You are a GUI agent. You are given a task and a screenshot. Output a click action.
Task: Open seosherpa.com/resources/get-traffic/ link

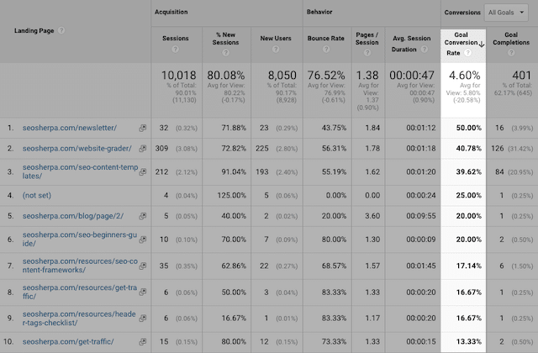pyautogui.click(x=80, y=292)
